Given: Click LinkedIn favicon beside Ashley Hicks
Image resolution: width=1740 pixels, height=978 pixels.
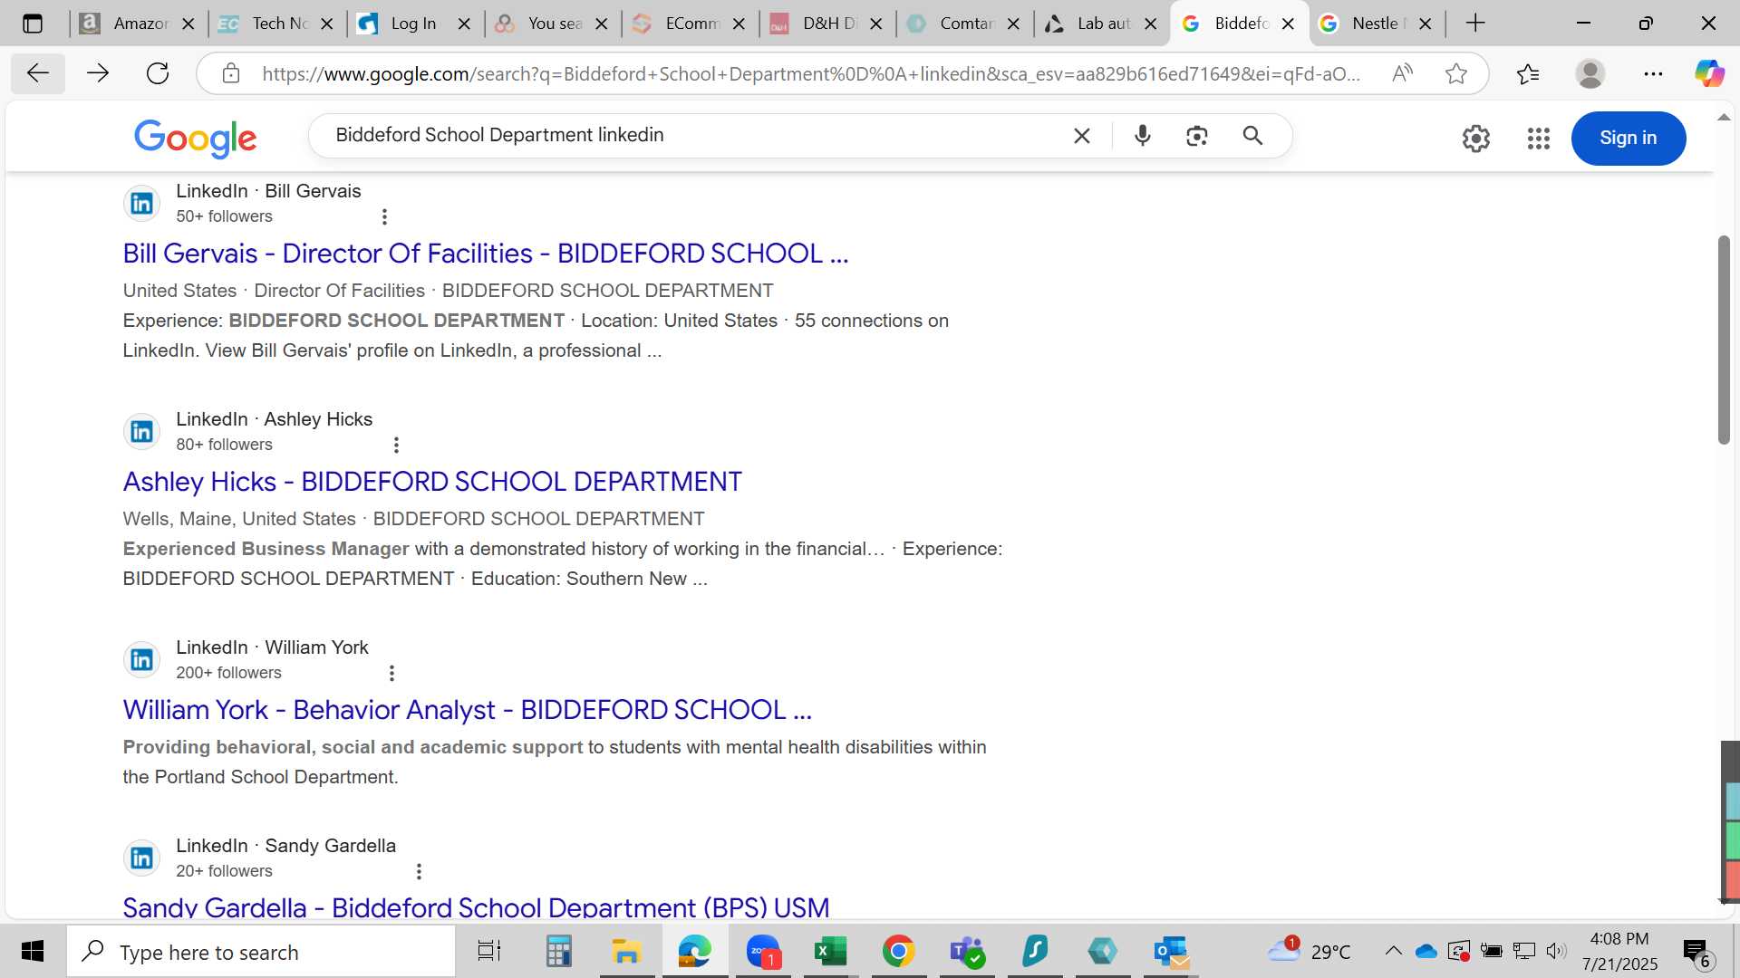Looking at the screenshot, I should [142, 432].
